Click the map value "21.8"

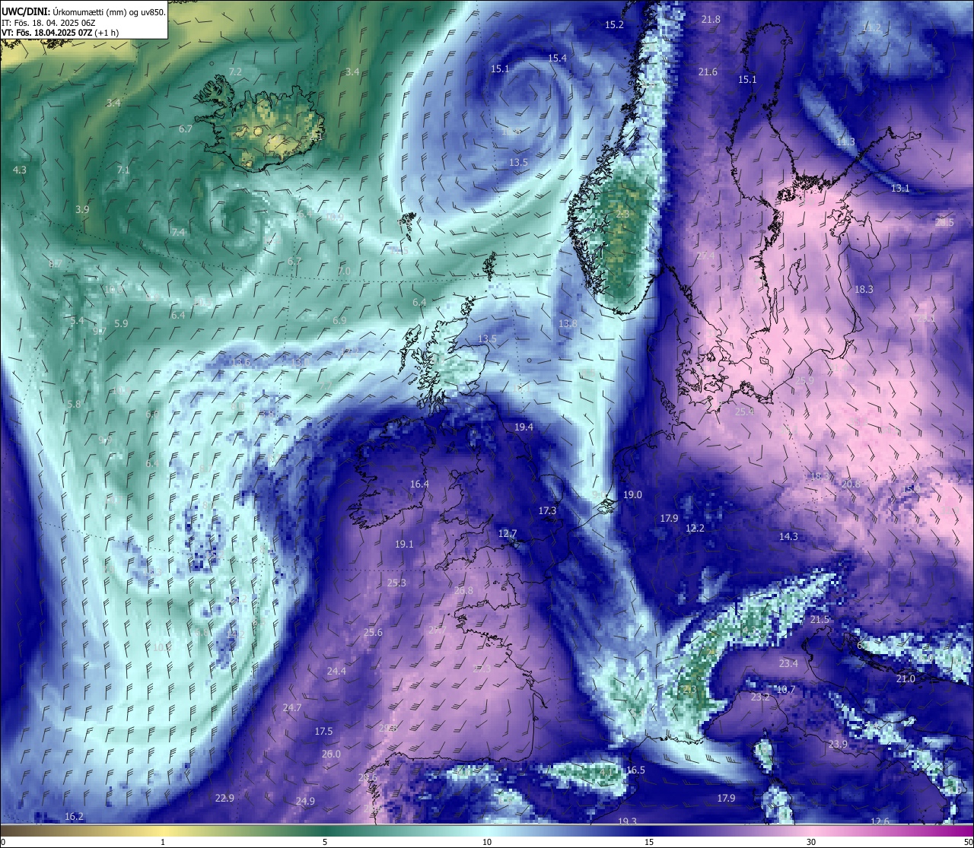(711, 20)
